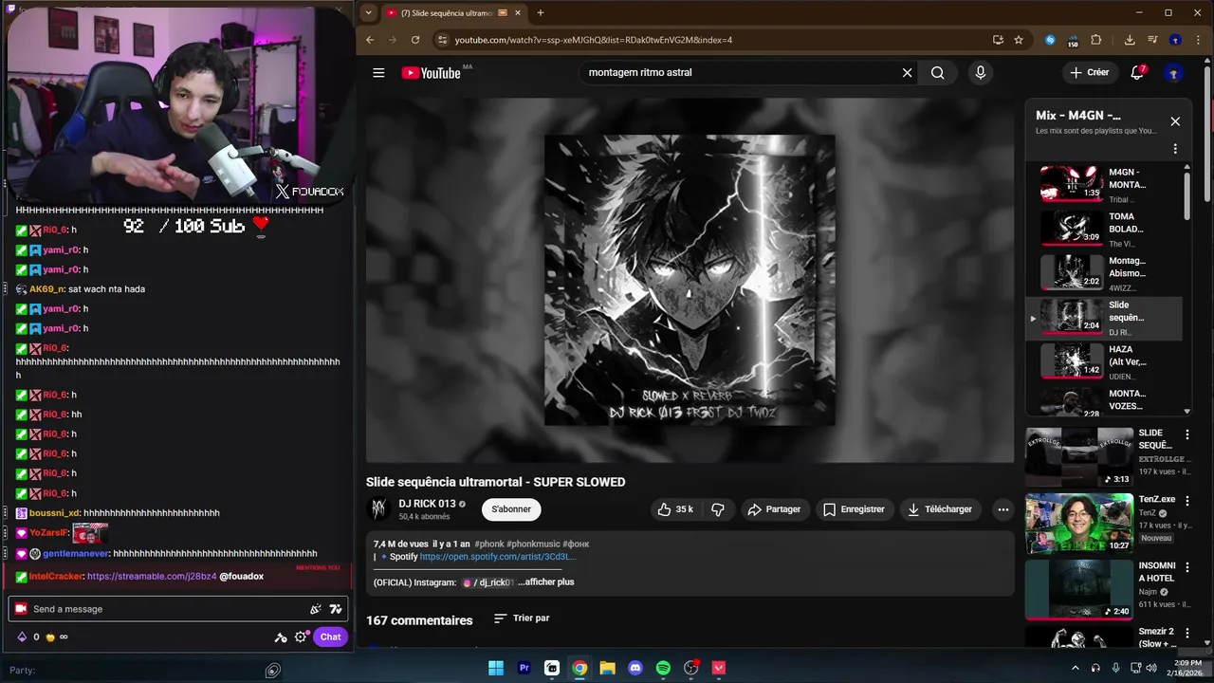Open the YouTube hamburger guide menu
The image size is (1214, 683).
click(x=378, y=73)
